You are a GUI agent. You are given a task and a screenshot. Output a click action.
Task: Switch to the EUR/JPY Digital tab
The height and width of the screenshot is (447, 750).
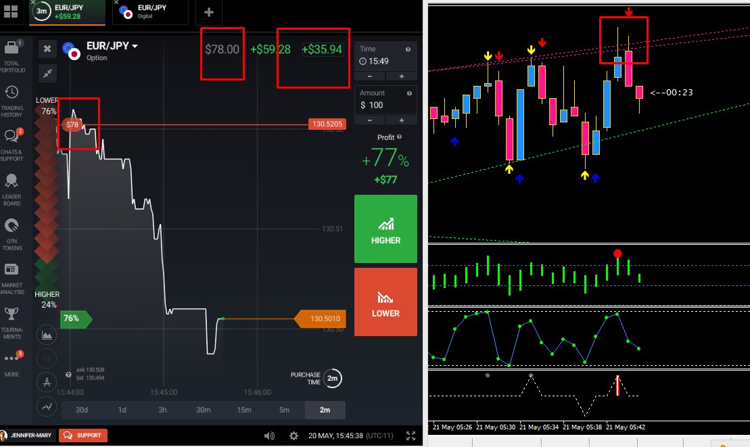pyautogui.click(x=150, y=12)
